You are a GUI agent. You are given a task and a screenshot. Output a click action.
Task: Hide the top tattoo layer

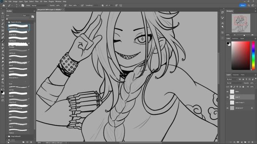(x=227, y=92)
